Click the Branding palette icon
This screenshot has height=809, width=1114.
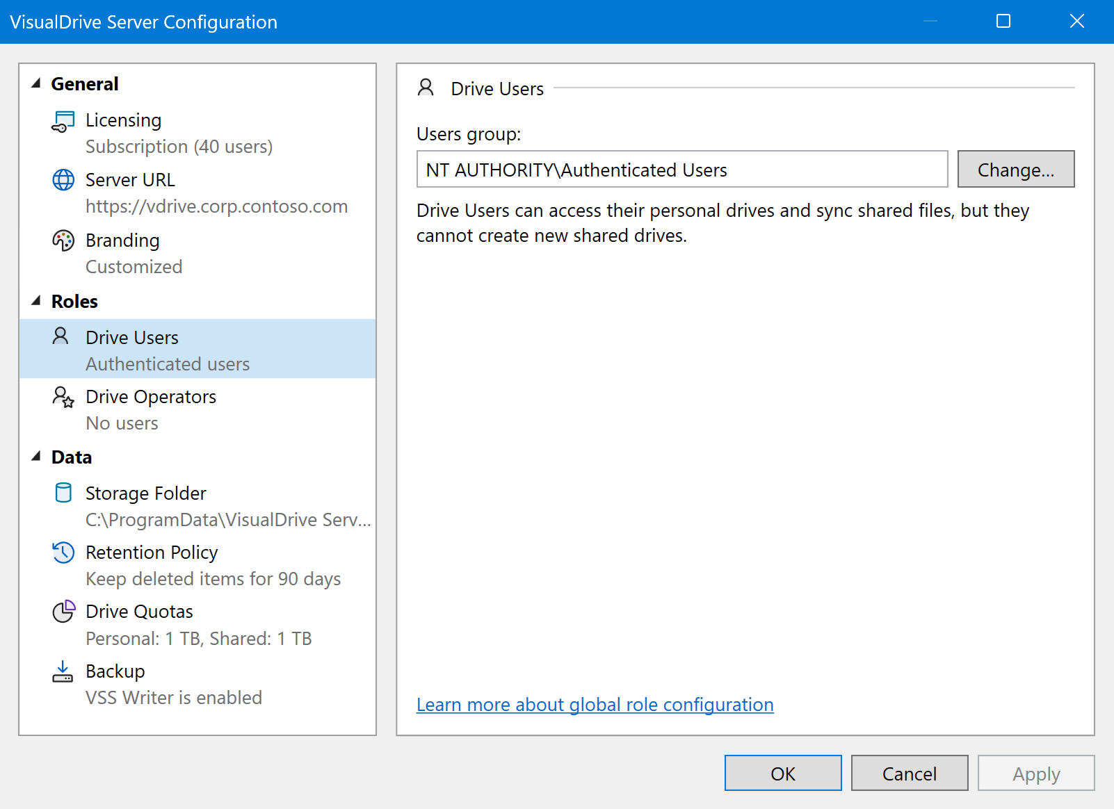[63, 240]
